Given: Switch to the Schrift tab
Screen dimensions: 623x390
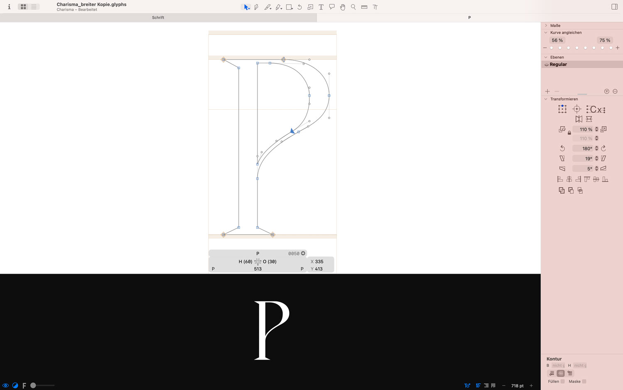Looking at the screenshot, I should click(x=158, y=17).
